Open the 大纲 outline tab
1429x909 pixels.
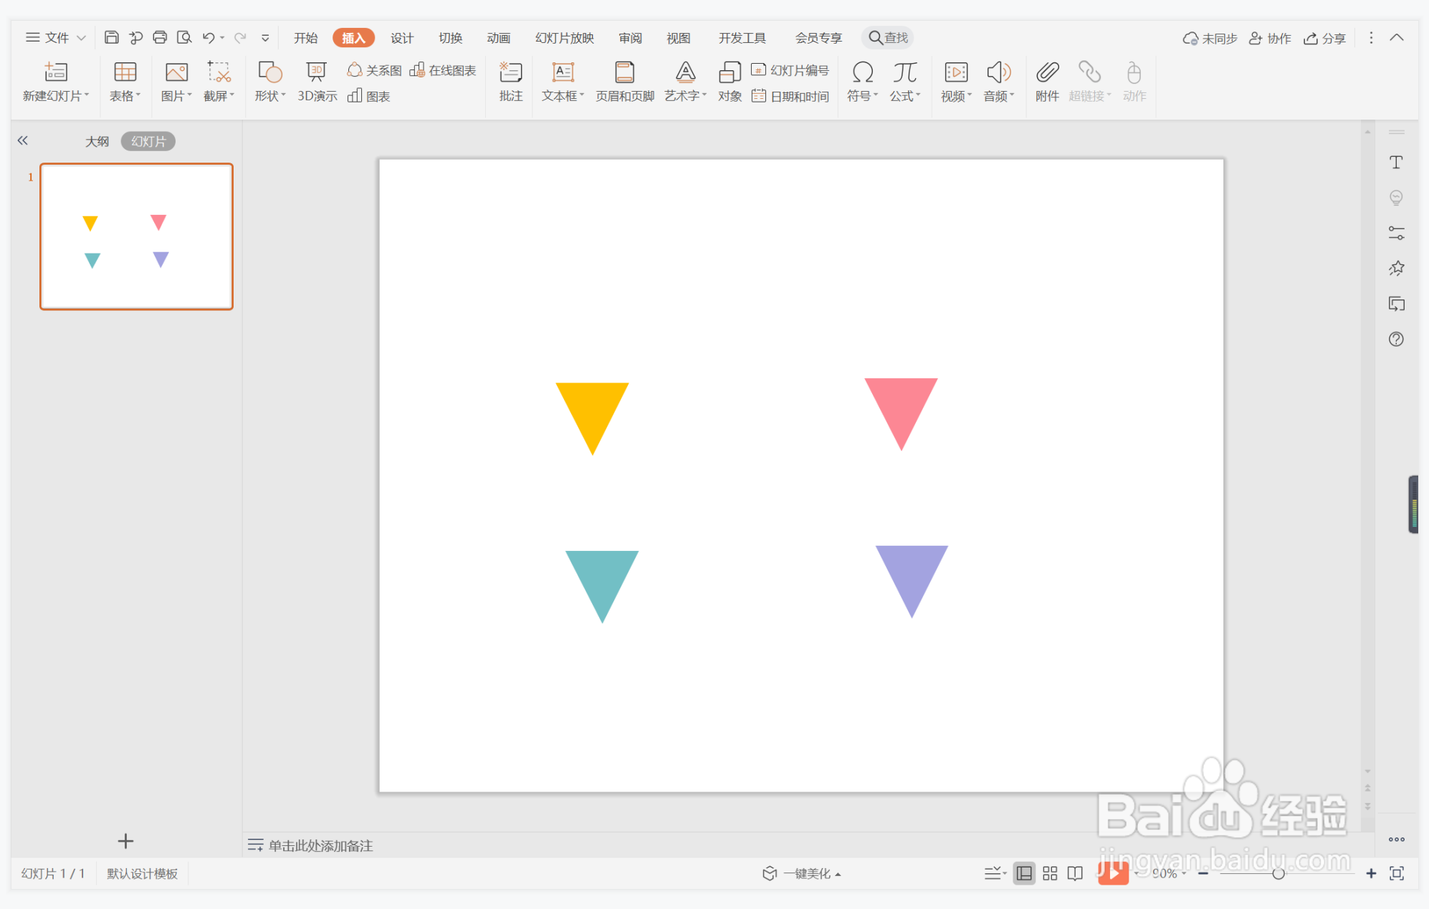pyautogui.click(x=97, y=141)
